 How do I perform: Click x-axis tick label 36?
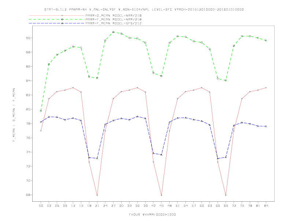(x=137, y=206)
